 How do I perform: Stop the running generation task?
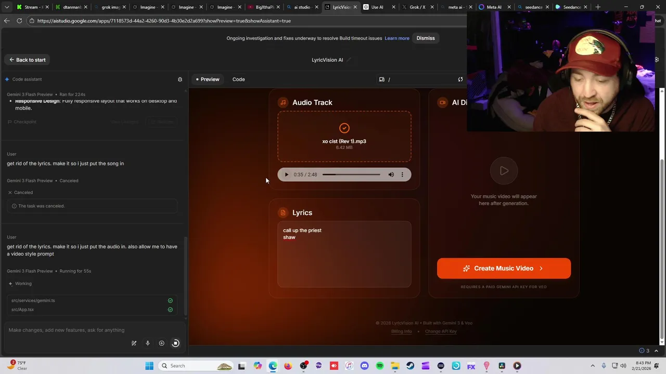(175, 343)
